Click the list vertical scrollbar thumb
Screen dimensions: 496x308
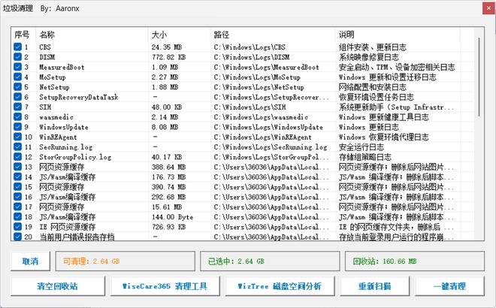[479, 77]
